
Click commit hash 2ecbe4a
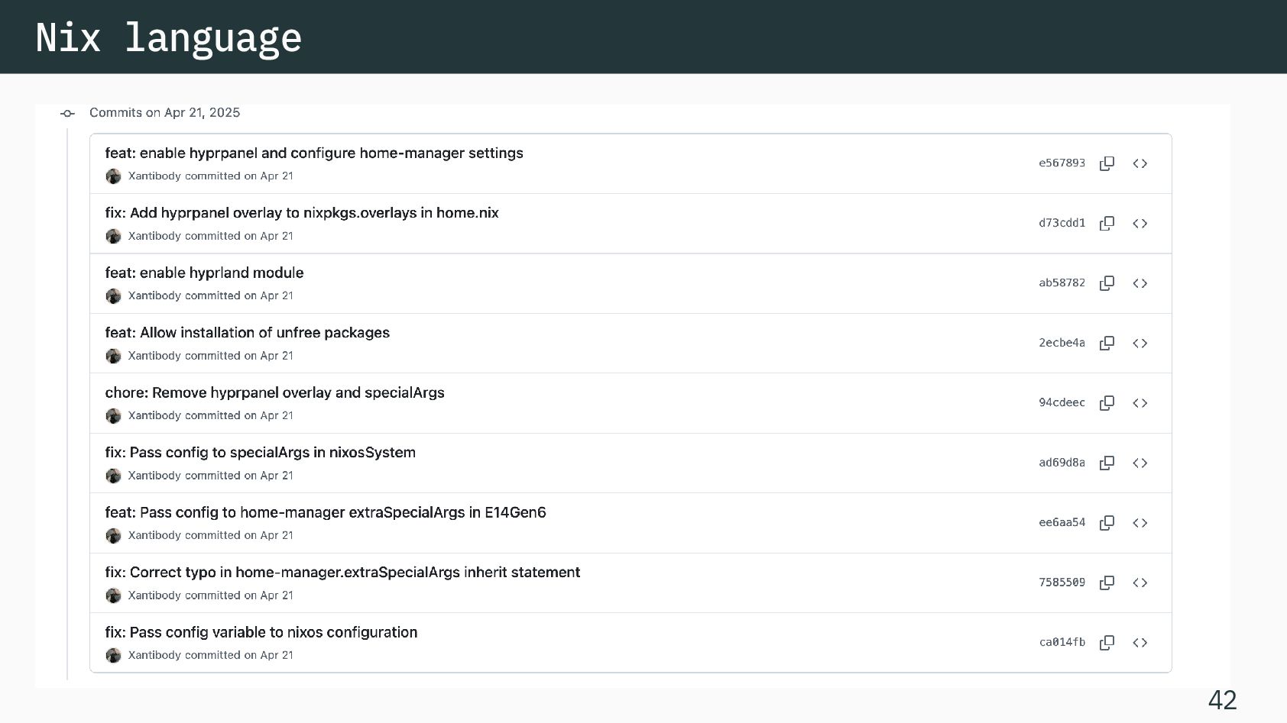pos(1062,343)
